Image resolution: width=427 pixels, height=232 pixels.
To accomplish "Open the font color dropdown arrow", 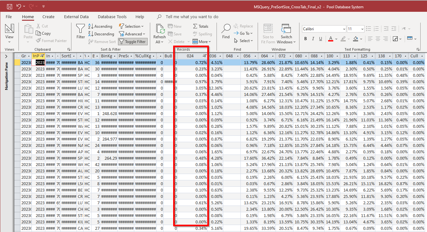I will click(x=336, y=39).
